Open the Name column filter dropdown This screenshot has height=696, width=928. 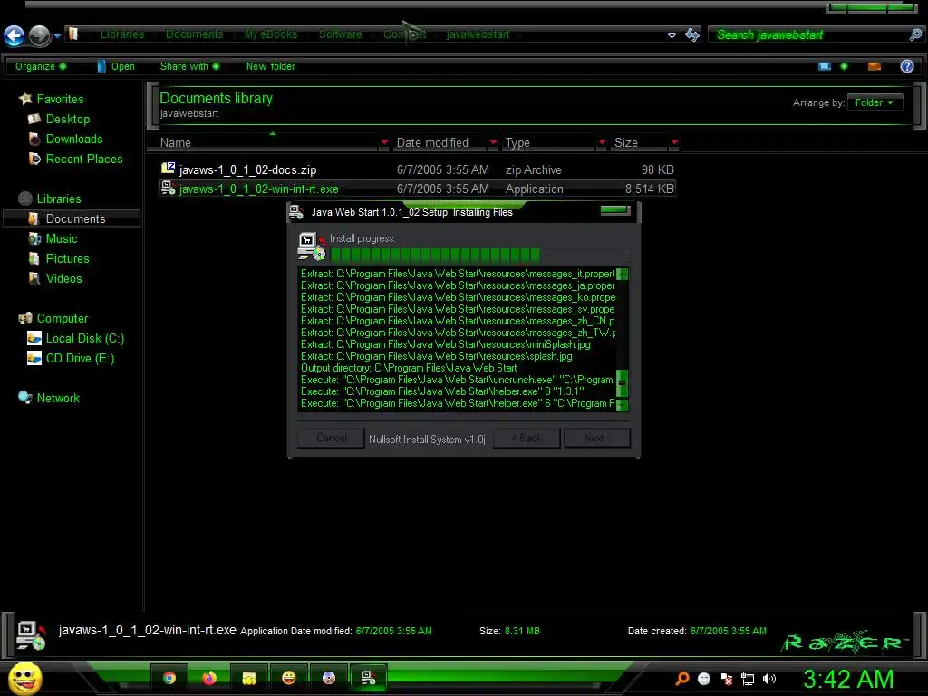click(x=384, y=142)
